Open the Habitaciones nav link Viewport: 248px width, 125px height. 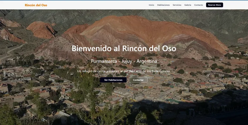(x=163, y=5)
